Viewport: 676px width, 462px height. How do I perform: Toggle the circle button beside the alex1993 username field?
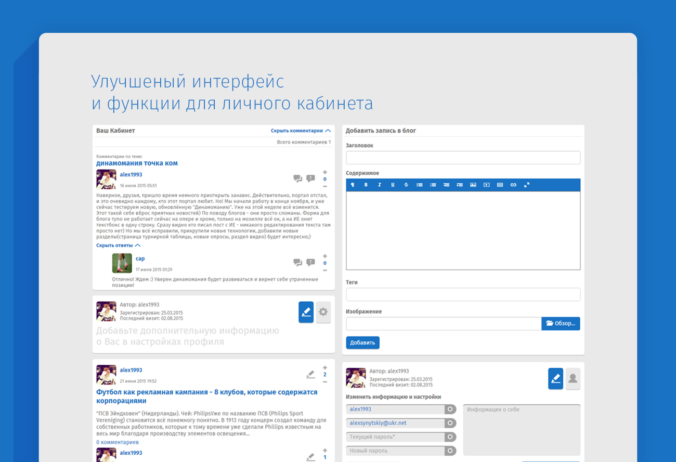(x=450, y=409)
